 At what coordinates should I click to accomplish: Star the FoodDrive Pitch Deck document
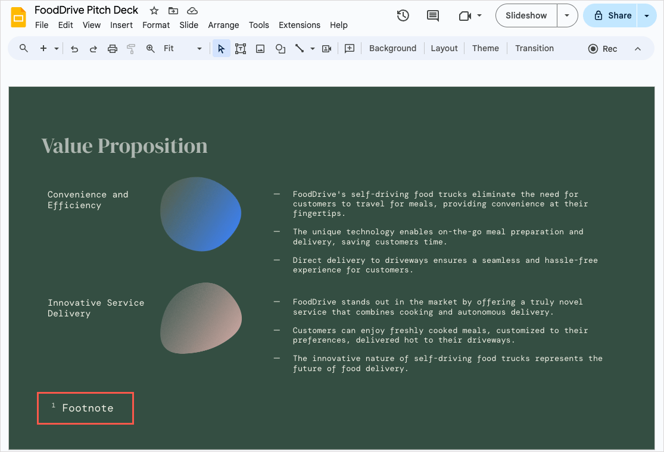click(154, 11)
